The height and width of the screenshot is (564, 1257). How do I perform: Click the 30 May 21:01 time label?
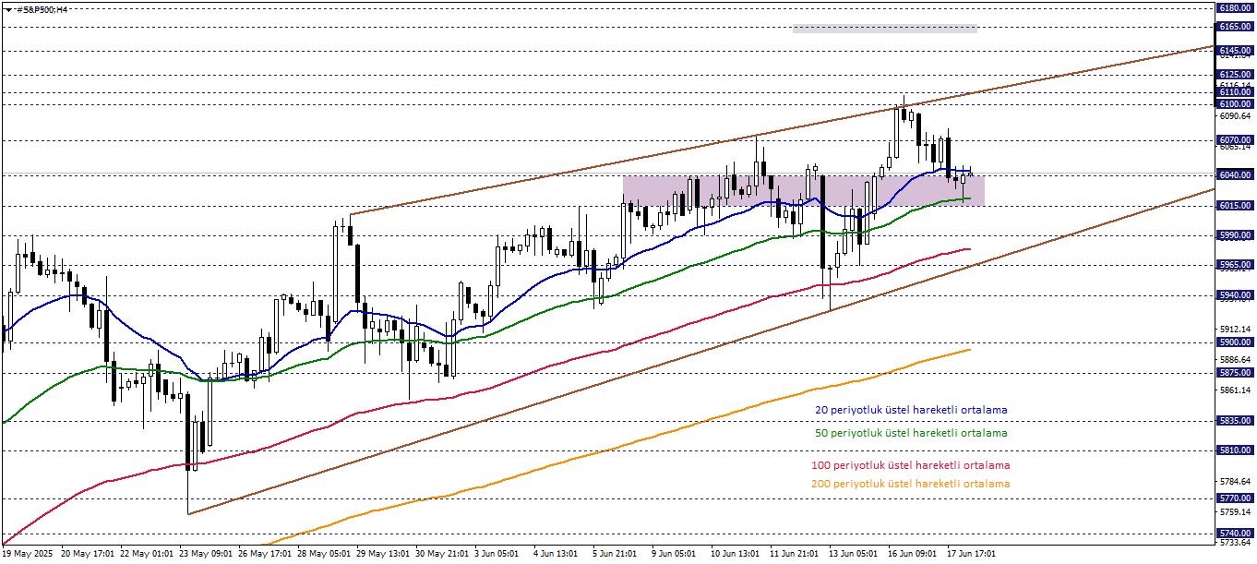click(441, 554)
